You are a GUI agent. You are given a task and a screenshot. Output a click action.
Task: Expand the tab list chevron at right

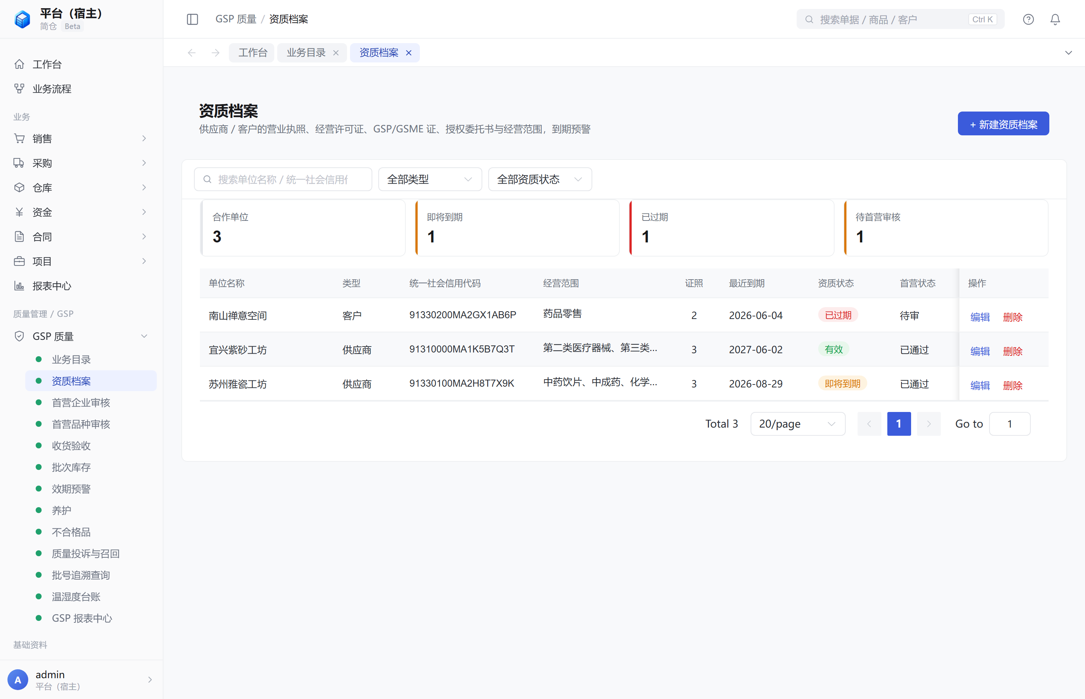pos(1068,53)
